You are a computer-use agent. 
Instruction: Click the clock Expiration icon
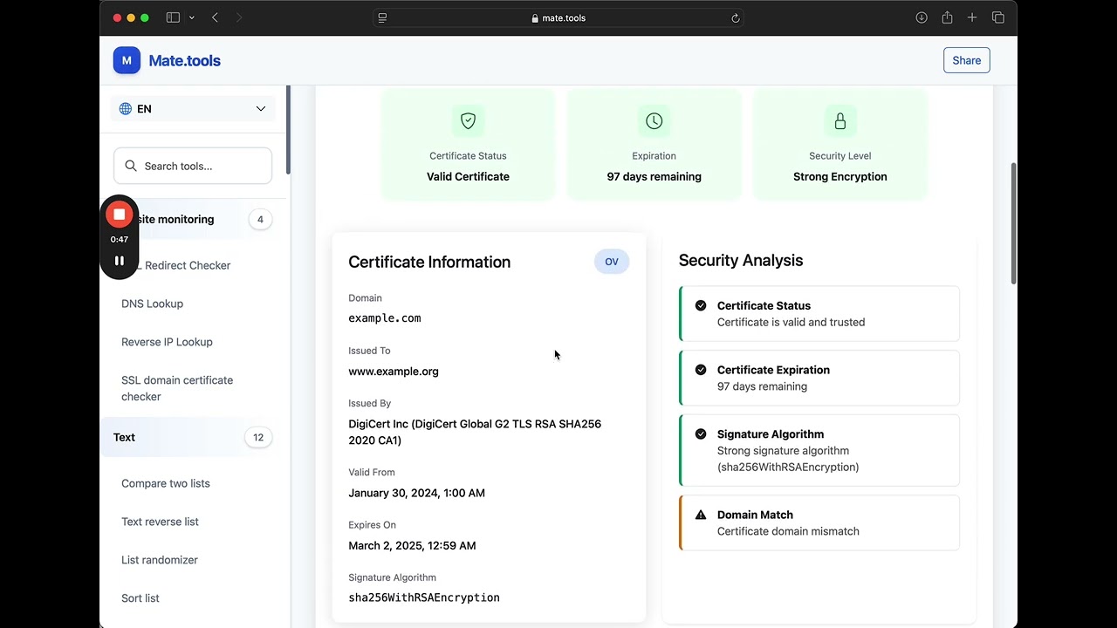click(654, 121)
